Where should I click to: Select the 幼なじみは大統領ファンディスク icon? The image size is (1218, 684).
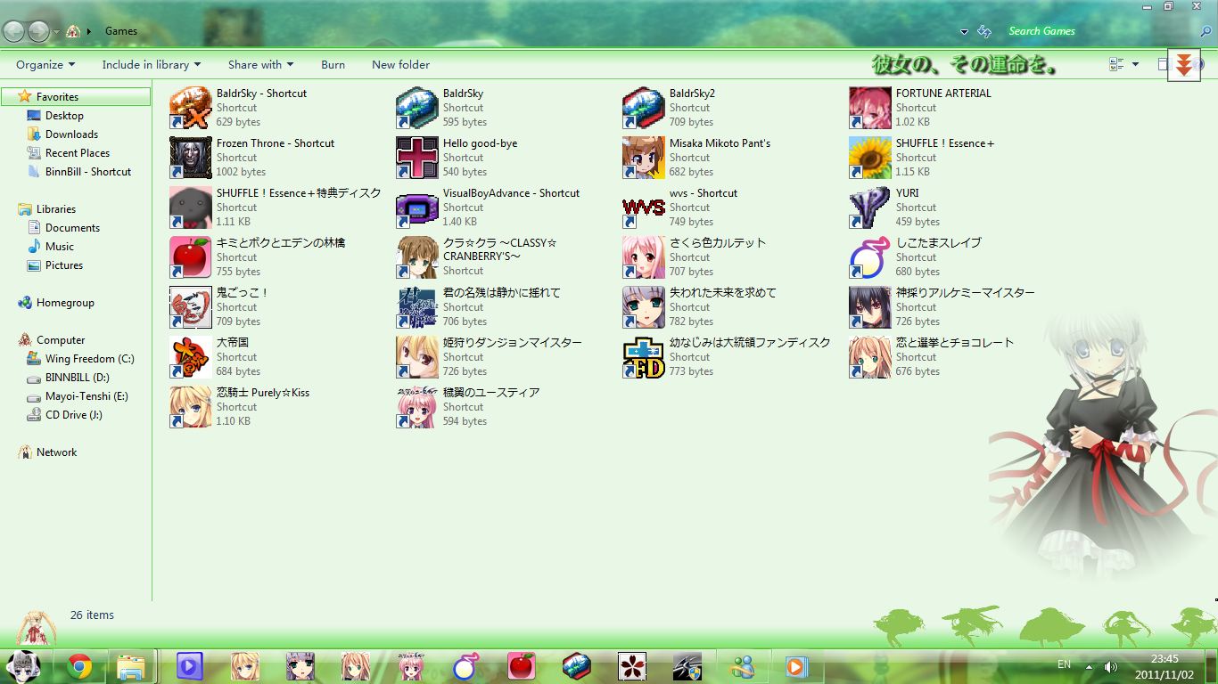coord(644,357)
